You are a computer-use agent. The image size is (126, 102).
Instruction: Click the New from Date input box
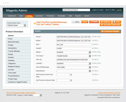click(x=63, y=75)
